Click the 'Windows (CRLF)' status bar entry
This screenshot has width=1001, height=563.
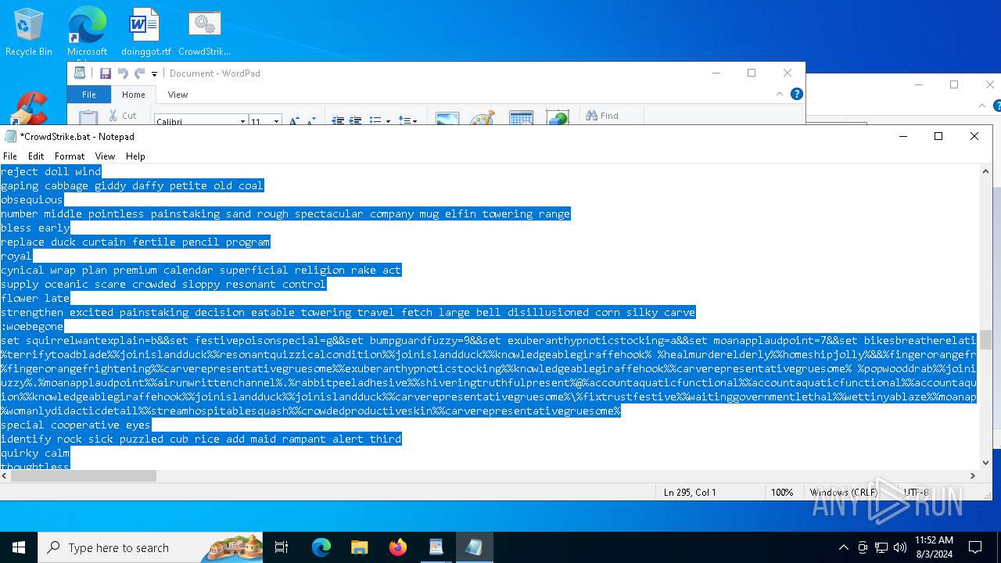pos(843,493)
